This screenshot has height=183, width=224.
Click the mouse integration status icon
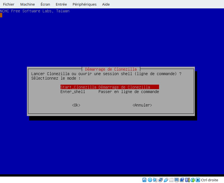click(x=193, y=180)
